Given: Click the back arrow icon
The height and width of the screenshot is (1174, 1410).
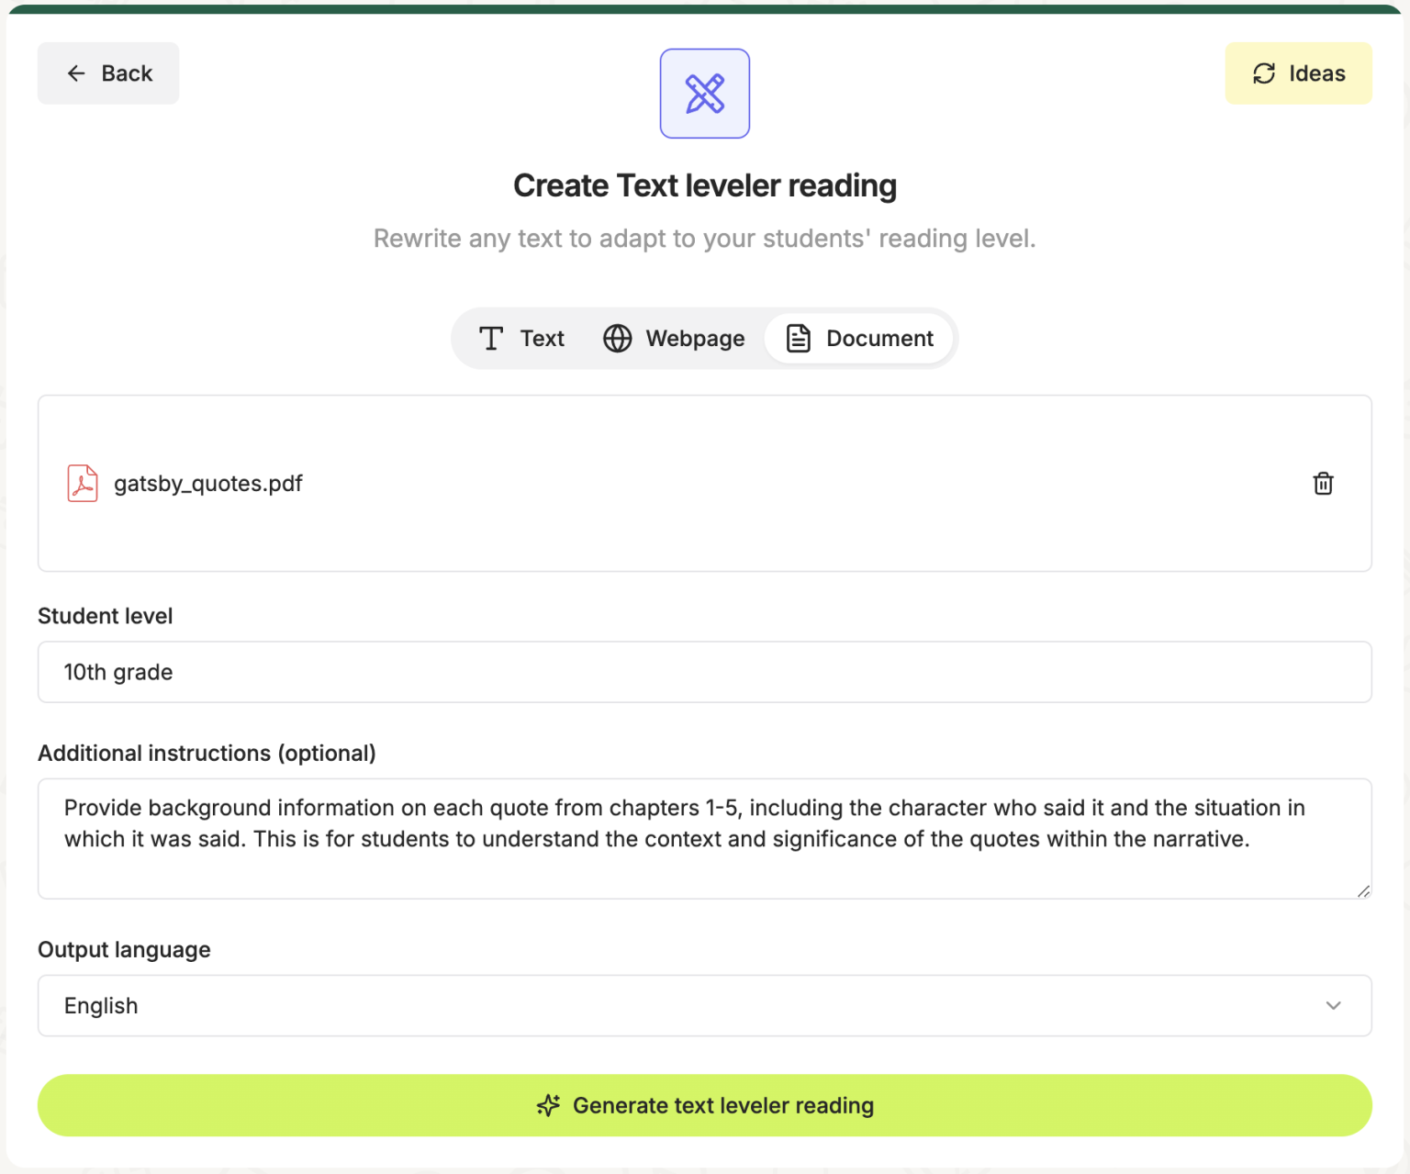Looking at the screenshot, I should [x=76, y=73].
